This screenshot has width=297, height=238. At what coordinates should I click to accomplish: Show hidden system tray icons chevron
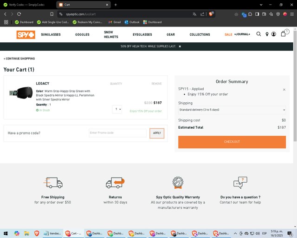235,233
